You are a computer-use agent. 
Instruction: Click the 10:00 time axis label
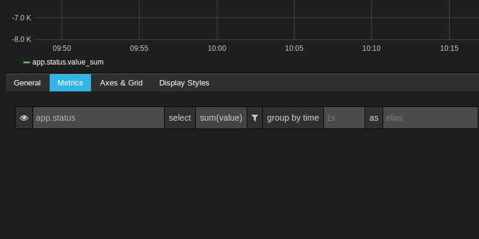[x=217, y=48]
